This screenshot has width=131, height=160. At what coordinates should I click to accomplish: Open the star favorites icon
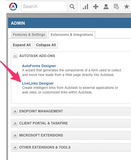[127, 7]
